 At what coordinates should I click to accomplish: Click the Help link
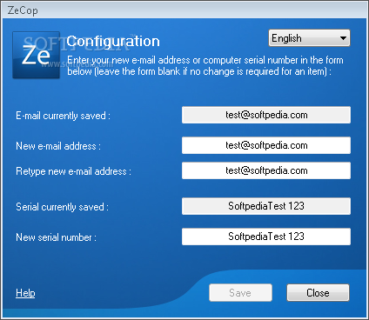point(25,293)
